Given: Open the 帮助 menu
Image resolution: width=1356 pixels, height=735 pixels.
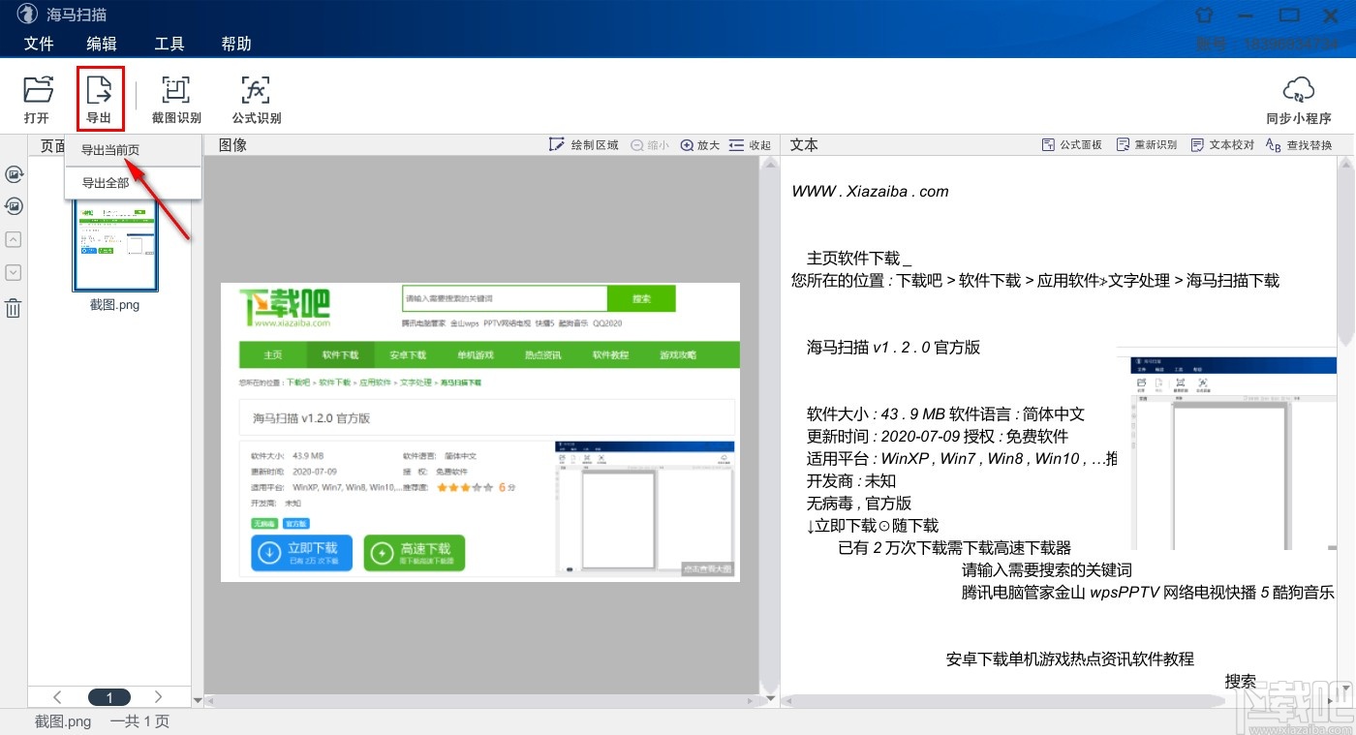Looking at the screenshot, I should [236, 44].
